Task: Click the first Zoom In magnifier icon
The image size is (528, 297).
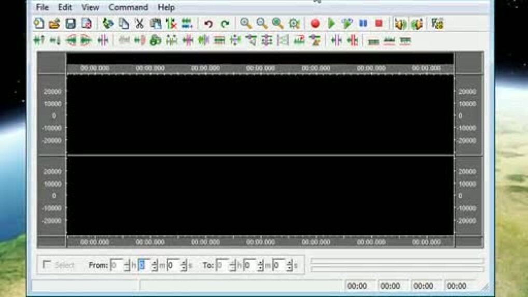Action: click(246, 23)
